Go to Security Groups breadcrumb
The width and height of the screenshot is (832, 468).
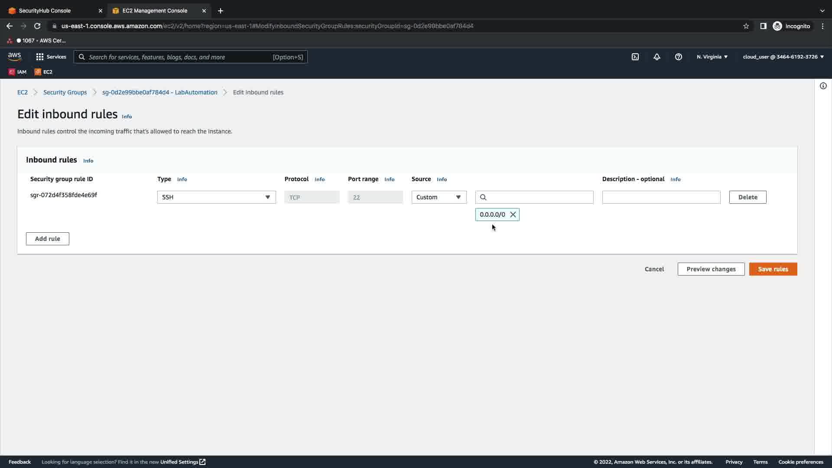[65, 92]
